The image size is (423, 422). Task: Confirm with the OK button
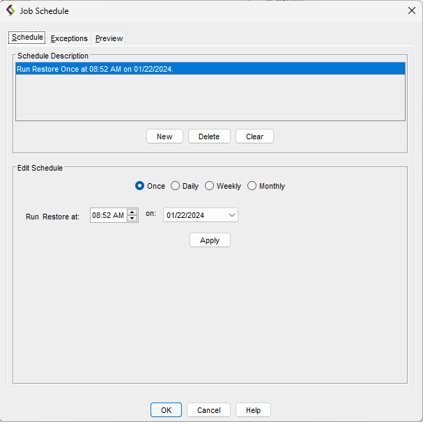[166, 410]
